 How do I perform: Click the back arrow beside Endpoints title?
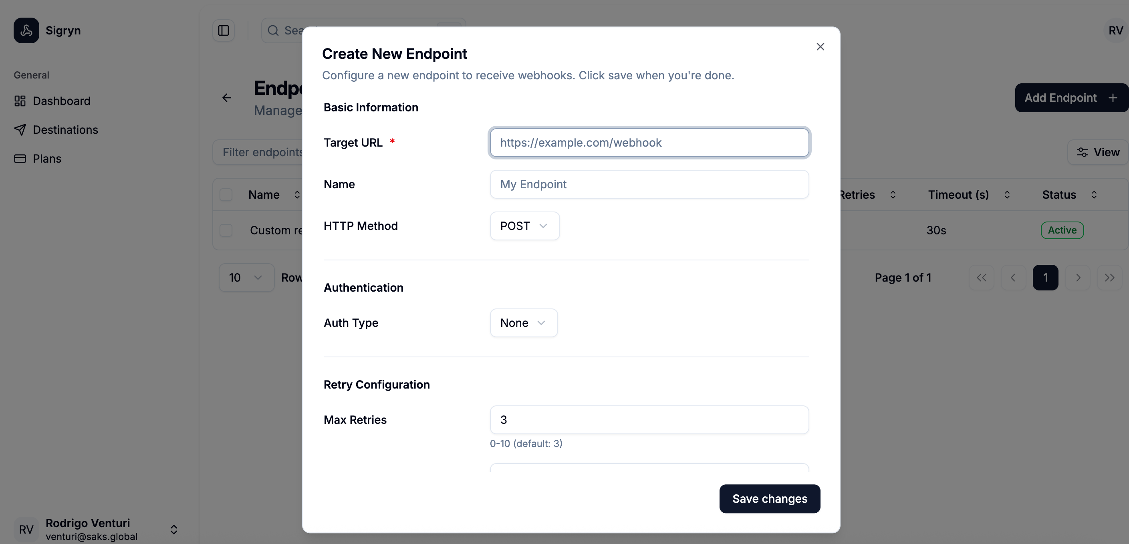(227, 97)
